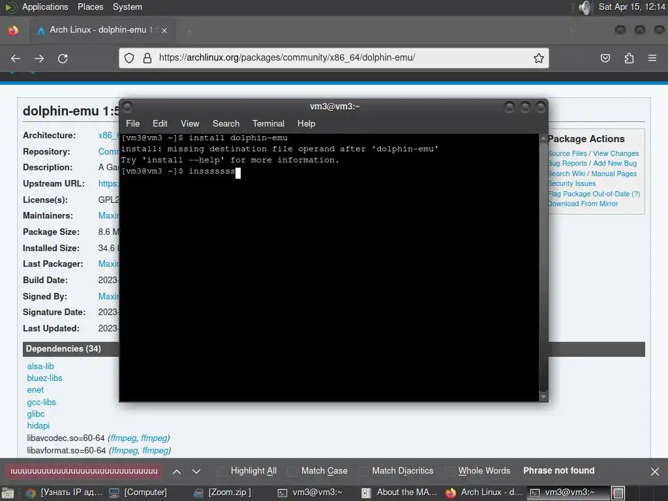The height and width of the screenshot is (501, 668).
Task: Open Firefox hamburger menu
Action: click(x=652, y=58)
